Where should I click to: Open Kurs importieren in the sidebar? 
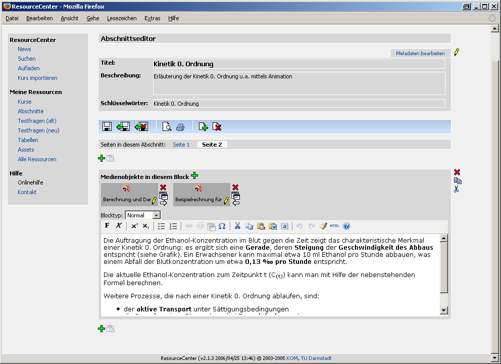(x=37, y=78)
